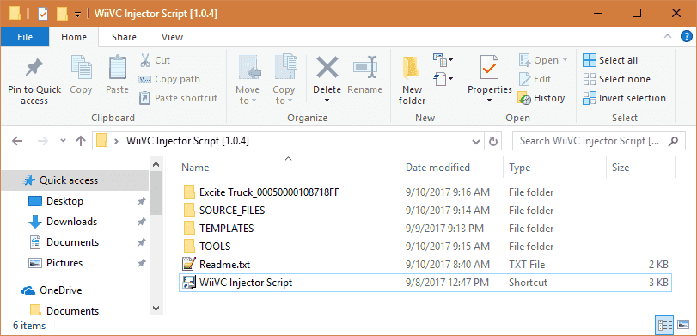Open the recent locations dropdown
The image size is (697, 336).
[63, 141]
